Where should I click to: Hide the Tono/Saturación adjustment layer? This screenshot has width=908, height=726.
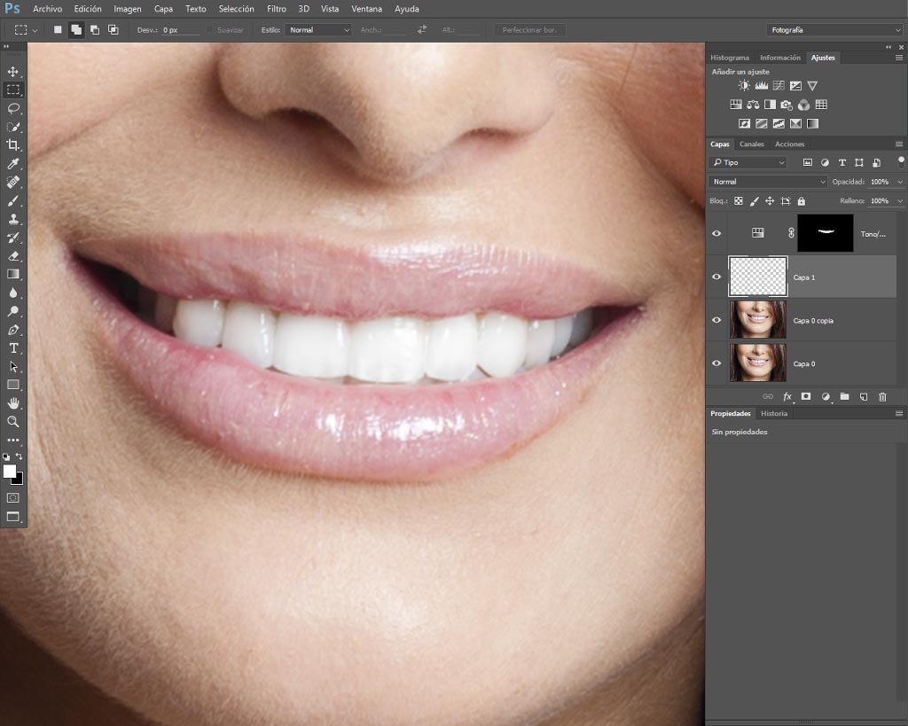716,233
